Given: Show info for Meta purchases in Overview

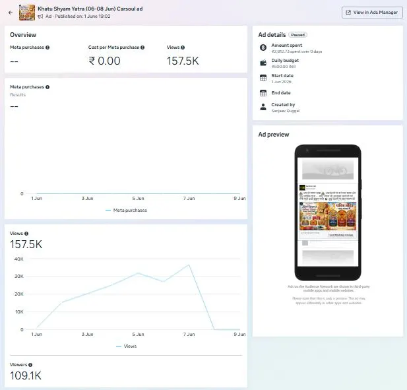Looking at the screenshot, I should coord(47,48).
